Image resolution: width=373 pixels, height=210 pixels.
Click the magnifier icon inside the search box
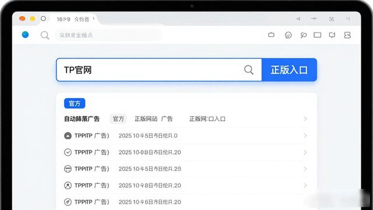249,70
